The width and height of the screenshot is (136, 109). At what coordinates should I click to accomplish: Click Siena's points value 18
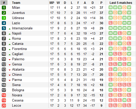(101, 85)
